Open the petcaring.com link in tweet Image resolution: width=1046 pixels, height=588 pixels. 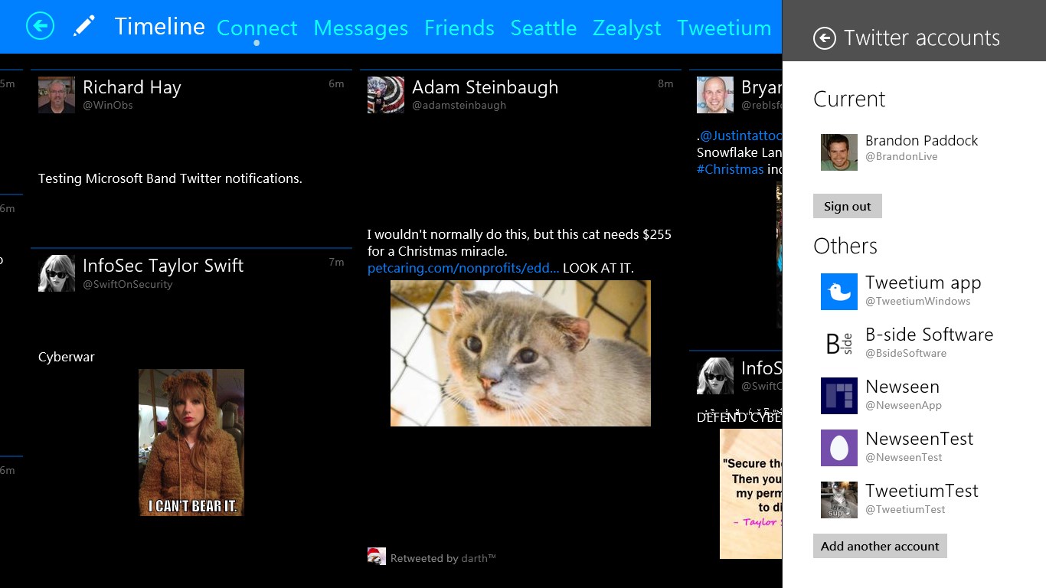(463, 268)
